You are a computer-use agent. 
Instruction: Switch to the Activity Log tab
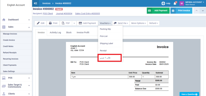pos(55,32)
